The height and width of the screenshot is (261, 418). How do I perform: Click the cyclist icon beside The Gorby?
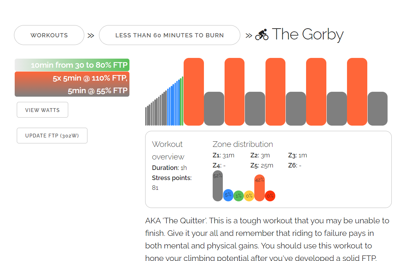[262, 35]
